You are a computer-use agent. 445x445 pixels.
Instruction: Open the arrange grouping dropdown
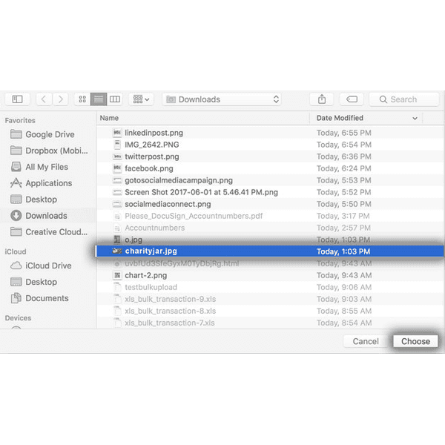click(x=140, y=99)
